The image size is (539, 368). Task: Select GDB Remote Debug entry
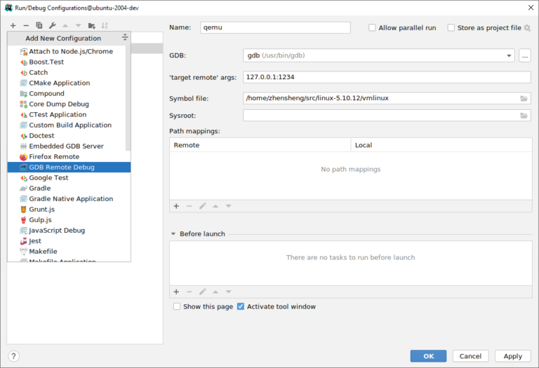69,168
